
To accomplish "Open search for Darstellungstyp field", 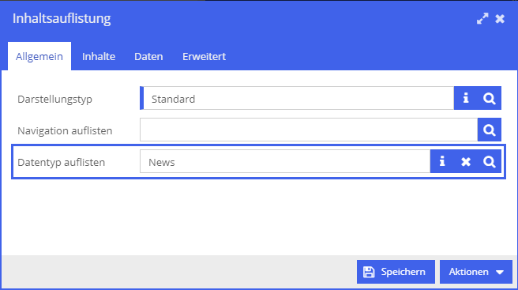I will 490,98.
